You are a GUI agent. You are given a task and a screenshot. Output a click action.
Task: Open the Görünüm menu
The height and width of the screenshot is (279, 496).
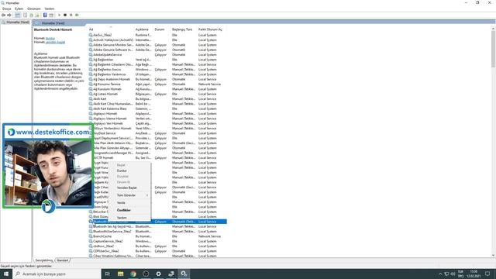(34, 9)
